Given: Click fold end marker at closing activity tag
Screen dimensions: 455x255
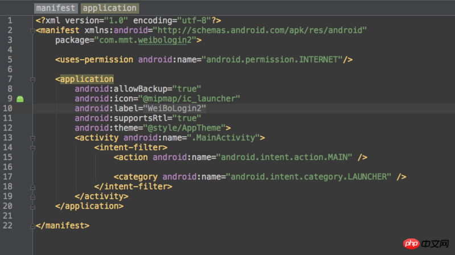Looking at the screenshot, I should (33, 196).
